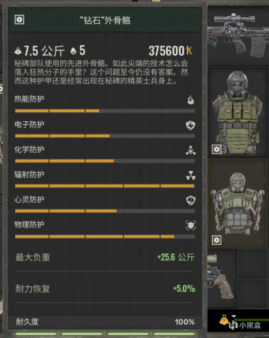Image resolution: width=269 pixels, height=338 pixels.
Task: Click the 最大负重 +25.6 公斤 stat row
Action: (x=105, y=257)
